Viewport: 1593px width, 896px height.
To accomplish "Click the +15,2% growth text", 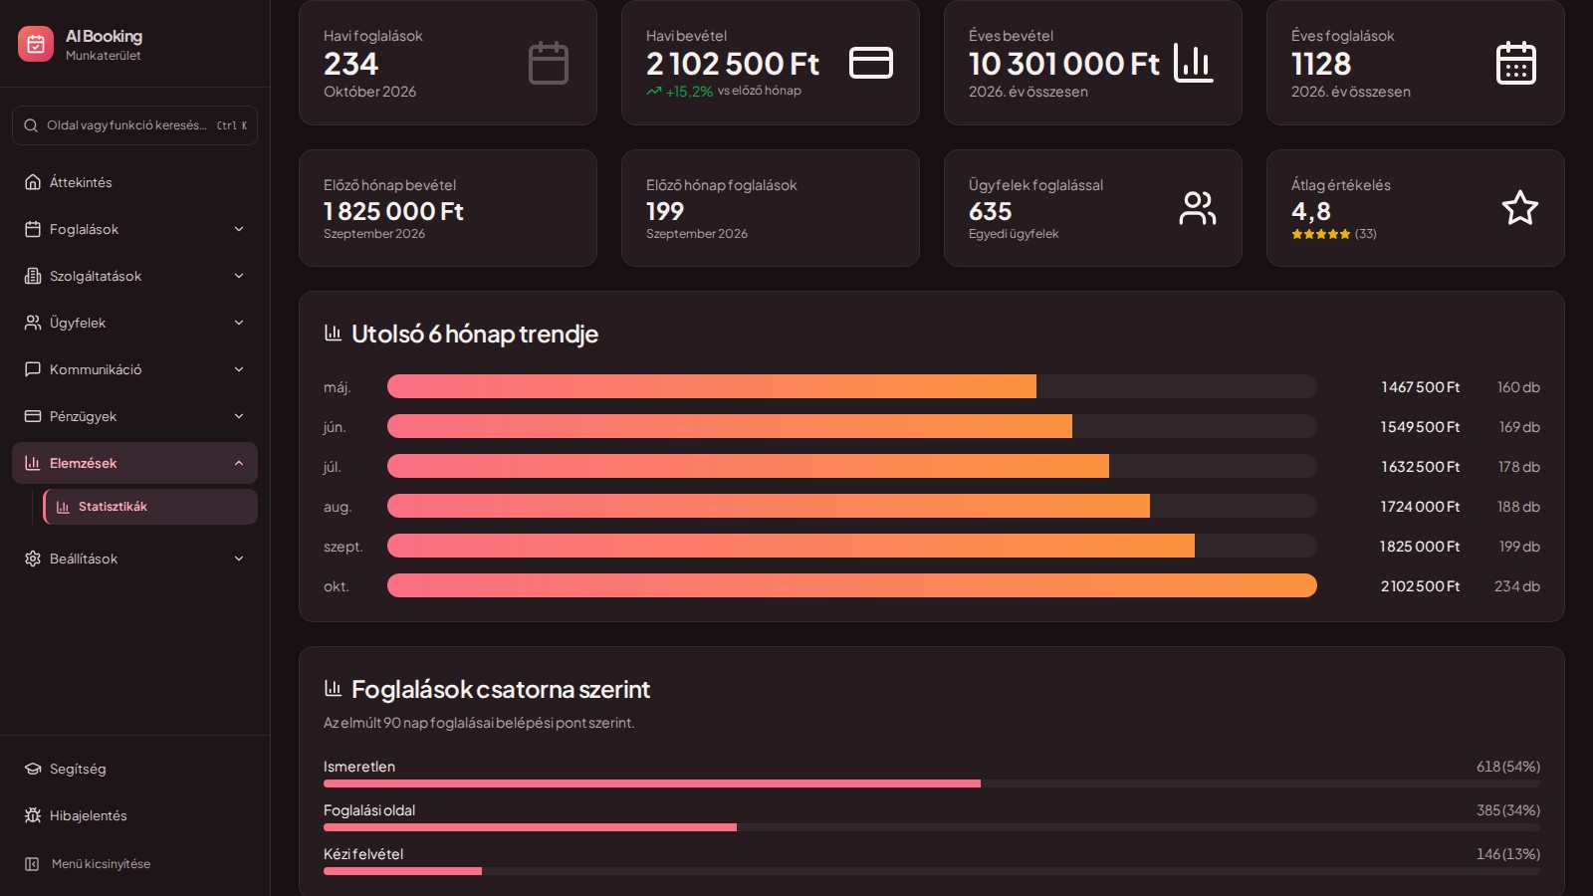I will tap(689, 91).
